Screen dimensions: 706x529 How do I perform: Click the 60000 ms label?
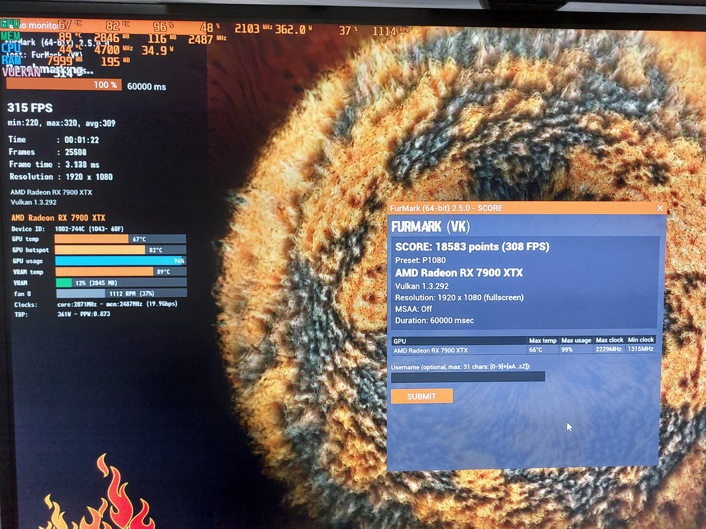tap(146, 87)
